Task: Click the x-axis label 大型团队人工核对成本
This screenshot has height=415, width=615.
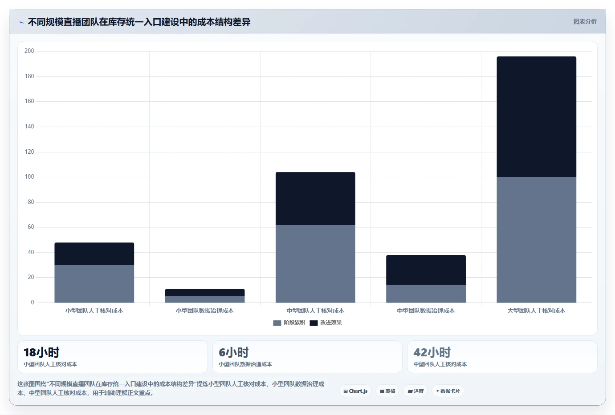Action: pyautogui.click(x=537, y=311)
